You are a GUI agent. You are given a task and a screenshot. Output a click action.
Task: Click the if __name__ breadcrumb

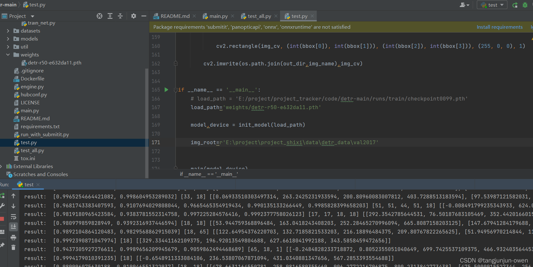pos(209,174)
